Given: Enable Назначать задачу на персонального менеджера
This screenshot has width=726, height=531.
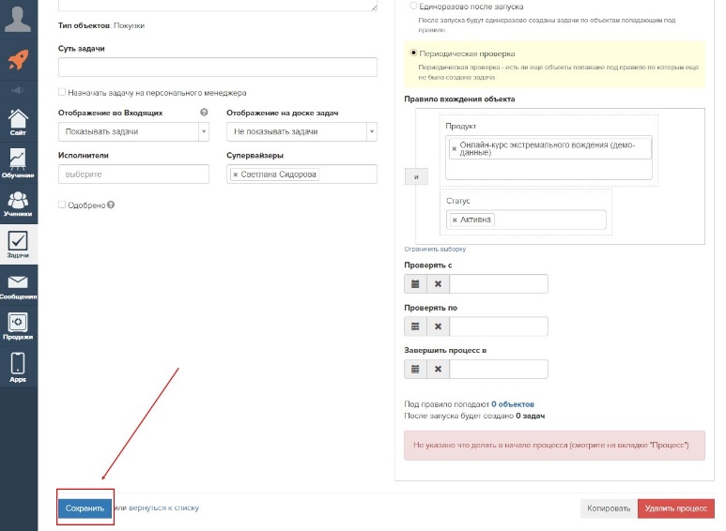Looking at the screenshot, I should 62,93.
